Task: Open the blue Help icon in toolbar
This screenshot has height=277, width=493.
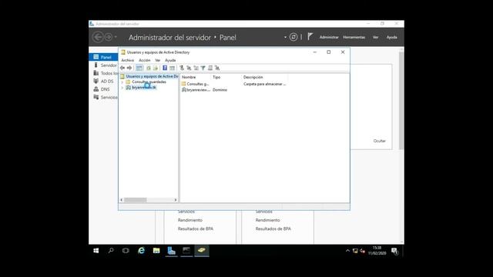Action: pos(165,68)
